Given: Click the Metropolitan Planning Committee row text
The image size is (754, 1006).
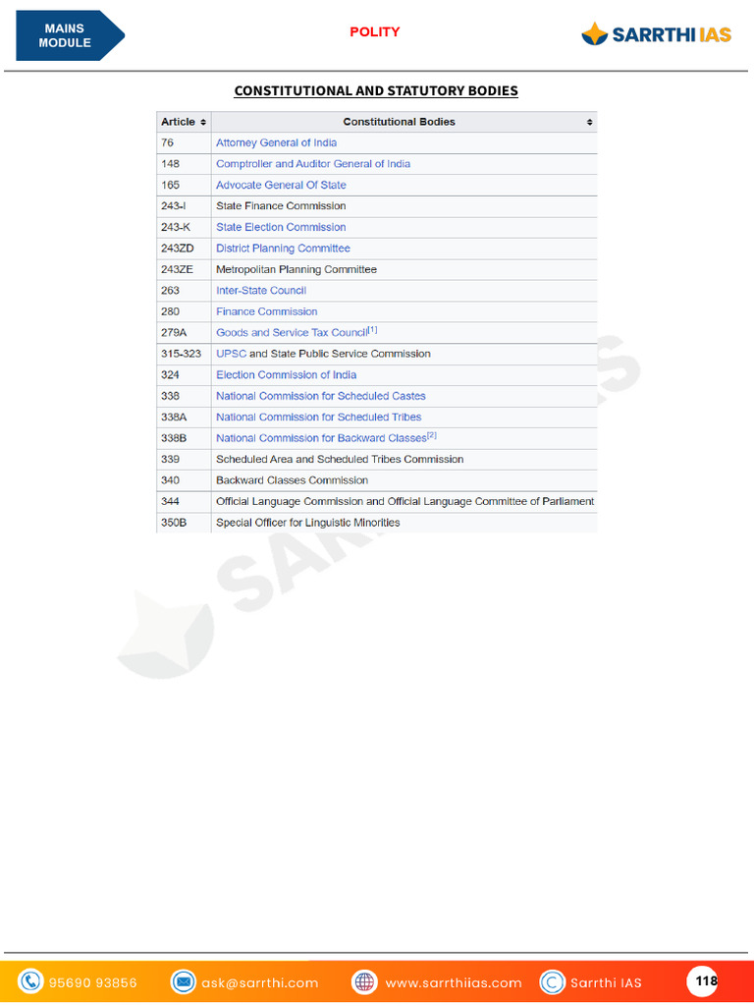Looking at the screenshot, I should [x=296, y=269].
